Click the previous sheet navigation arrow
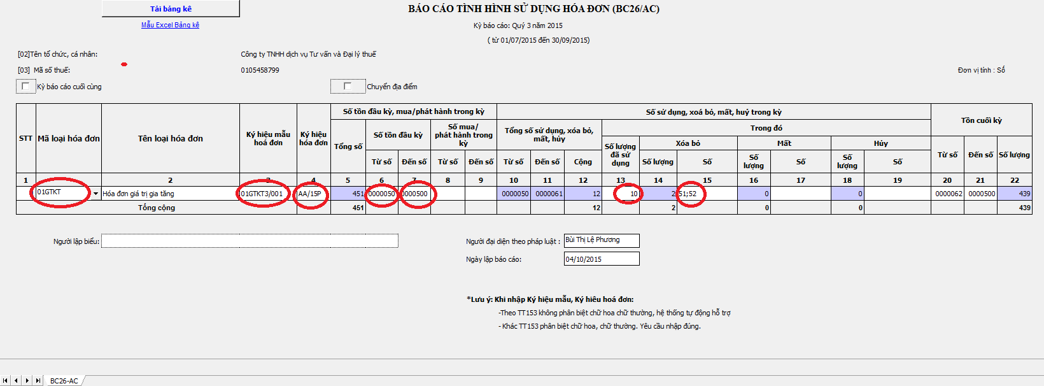The width and height of the screenshot is (1044, 386). tap(17, 380)
